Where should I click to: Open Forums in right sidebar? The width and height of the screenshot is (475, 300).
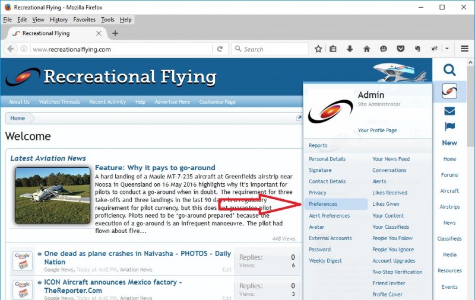[449, 175]
